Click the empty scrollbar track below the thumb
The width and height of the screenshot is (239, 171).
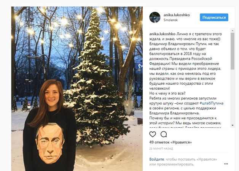[x=233, y=97]
